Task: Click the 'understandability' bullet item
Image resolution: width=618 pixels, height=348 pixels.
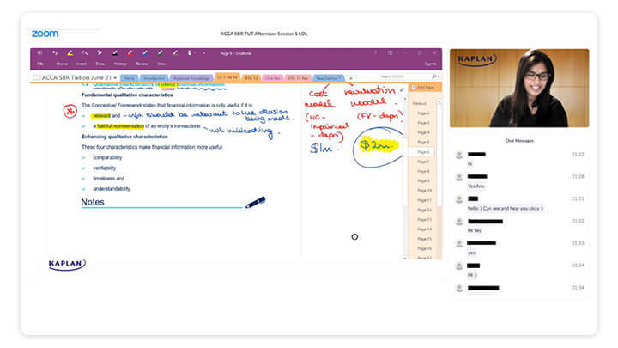Action: click(x=112, y=189)
